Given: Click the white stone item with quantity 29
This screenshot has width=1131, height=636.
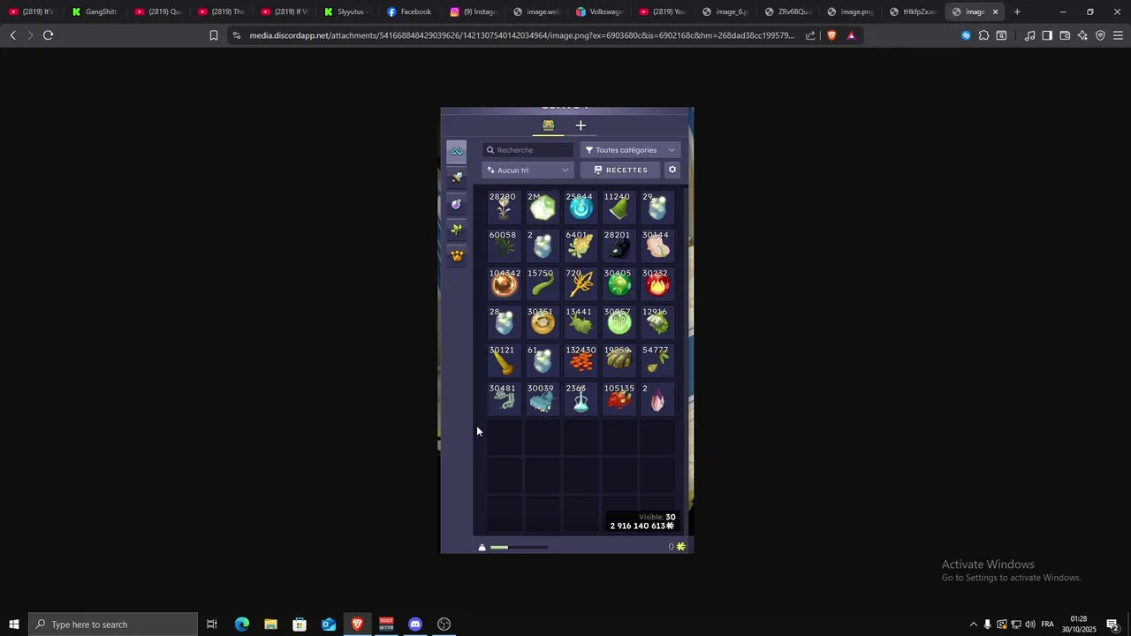Looking at the screenshot, I should tap(657, 208).
